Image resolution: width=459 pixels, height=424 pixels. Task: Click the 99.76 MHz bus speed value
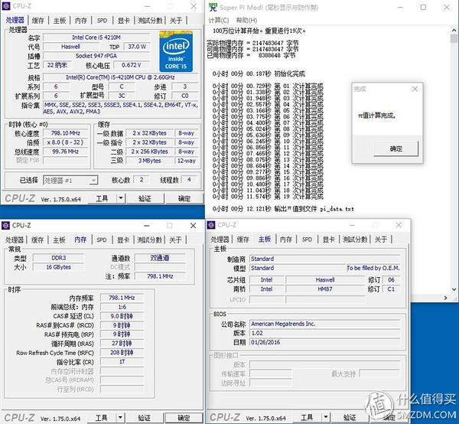point(66,152)
